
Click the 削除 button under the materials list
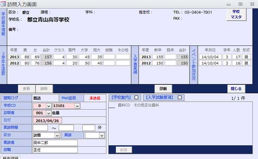click(124, 150)
